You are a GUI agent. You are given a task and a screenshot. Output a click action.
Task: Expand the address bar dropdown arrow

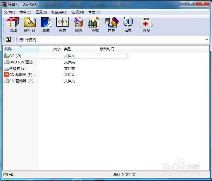(x=207, y=40)
